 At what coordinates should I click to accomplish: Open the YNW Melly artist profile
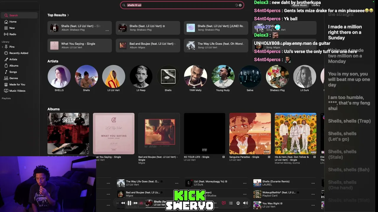195,77
